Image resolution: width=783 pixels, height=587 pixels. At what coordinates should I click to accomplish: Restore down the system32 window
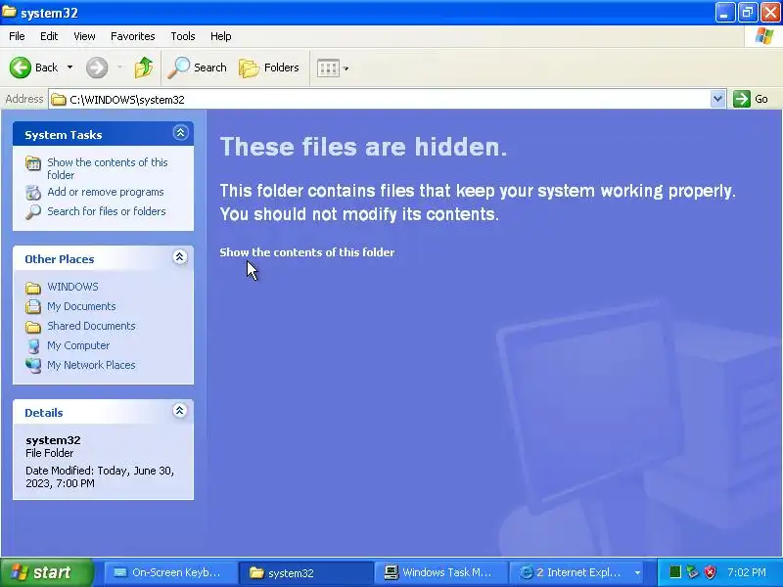(x=748, y=13)
